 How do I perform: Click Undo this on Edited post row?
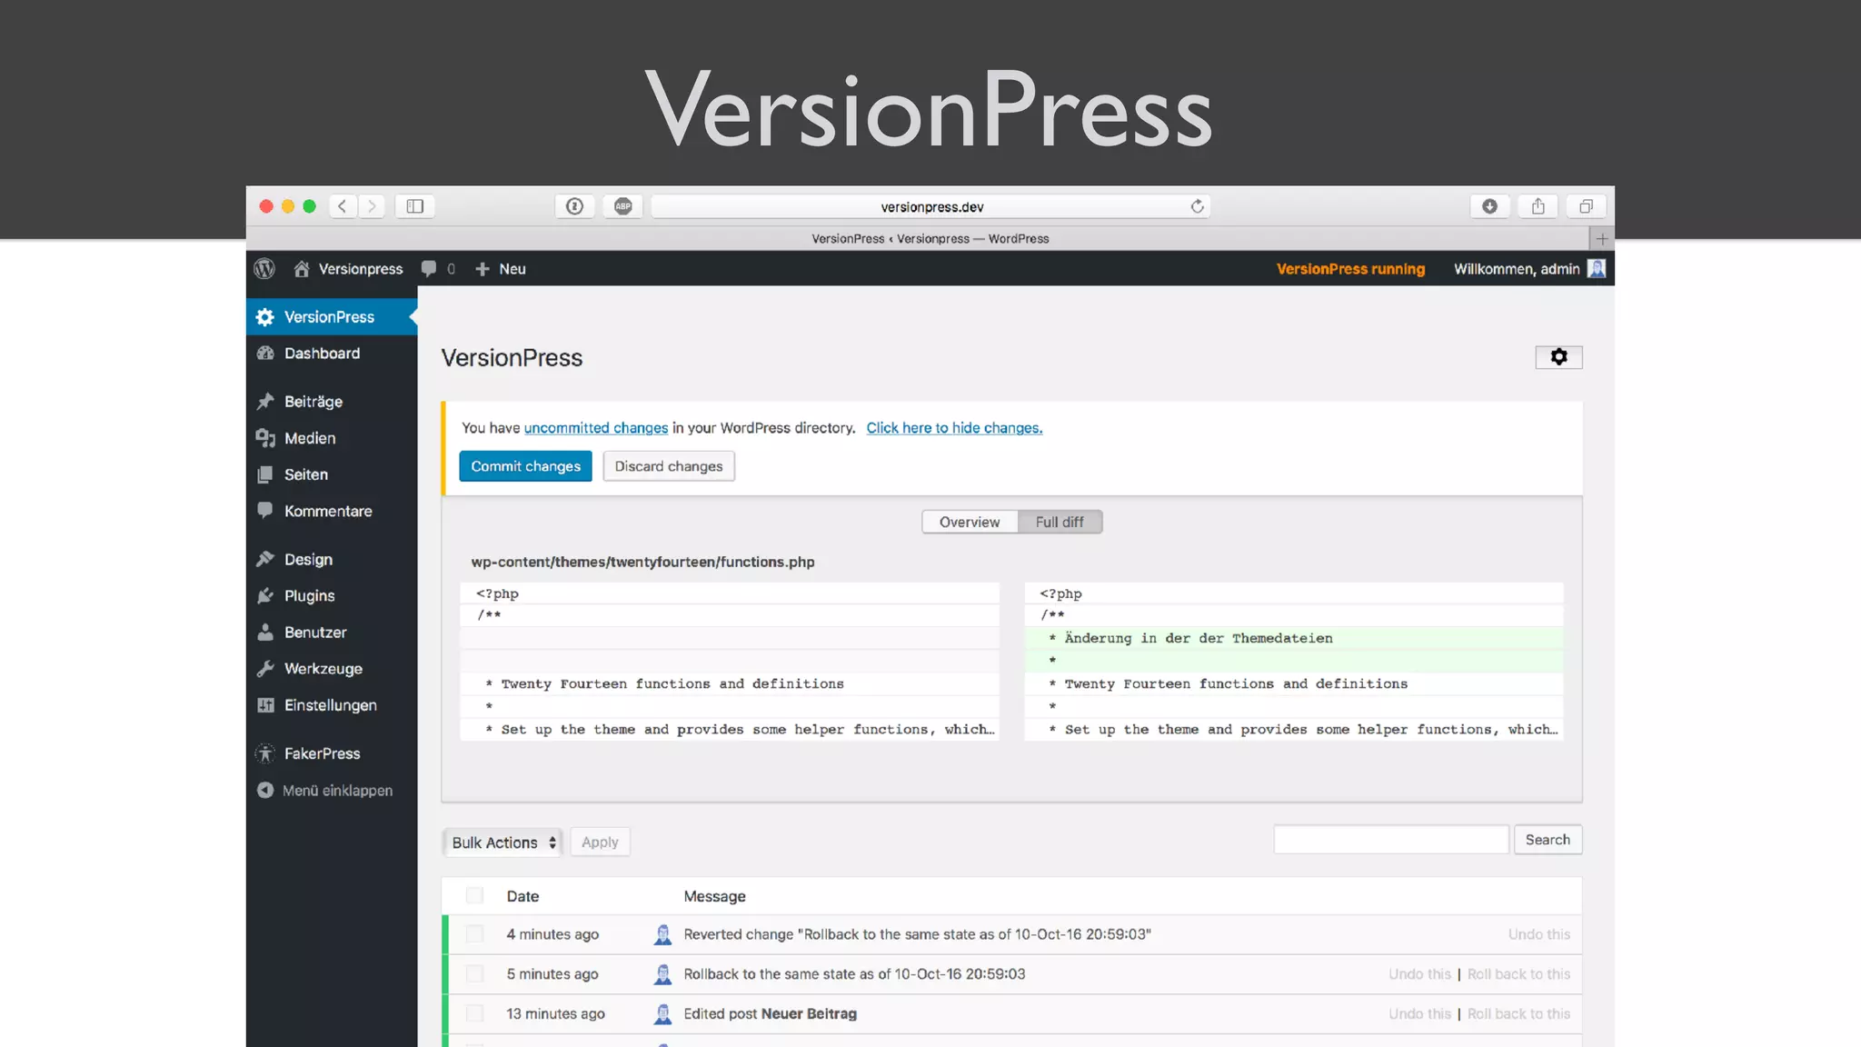(1419, 1013)
